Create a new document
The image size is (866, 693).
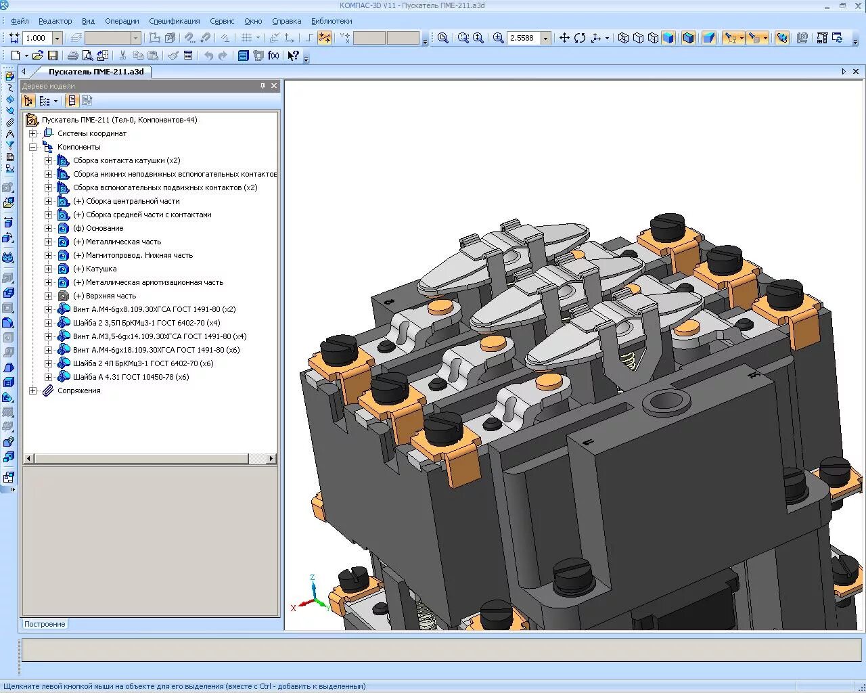click(x=15, y=55)
